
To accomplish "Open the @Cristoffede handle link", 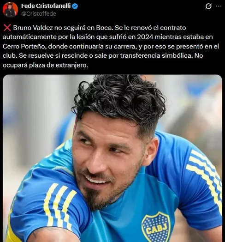I will [39, 14].
